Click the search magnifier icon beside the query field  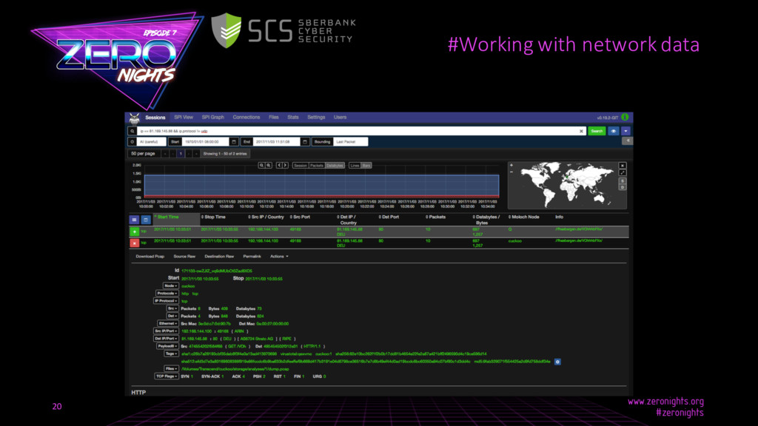point(132,131)
